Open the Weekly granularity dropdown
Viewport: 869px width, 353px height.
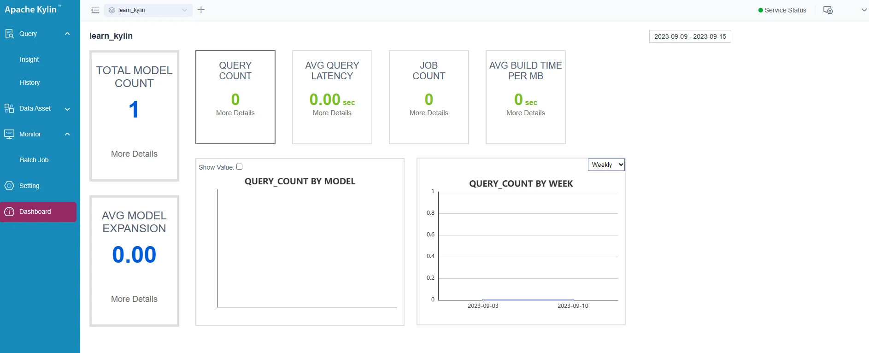tap(606, 165)
